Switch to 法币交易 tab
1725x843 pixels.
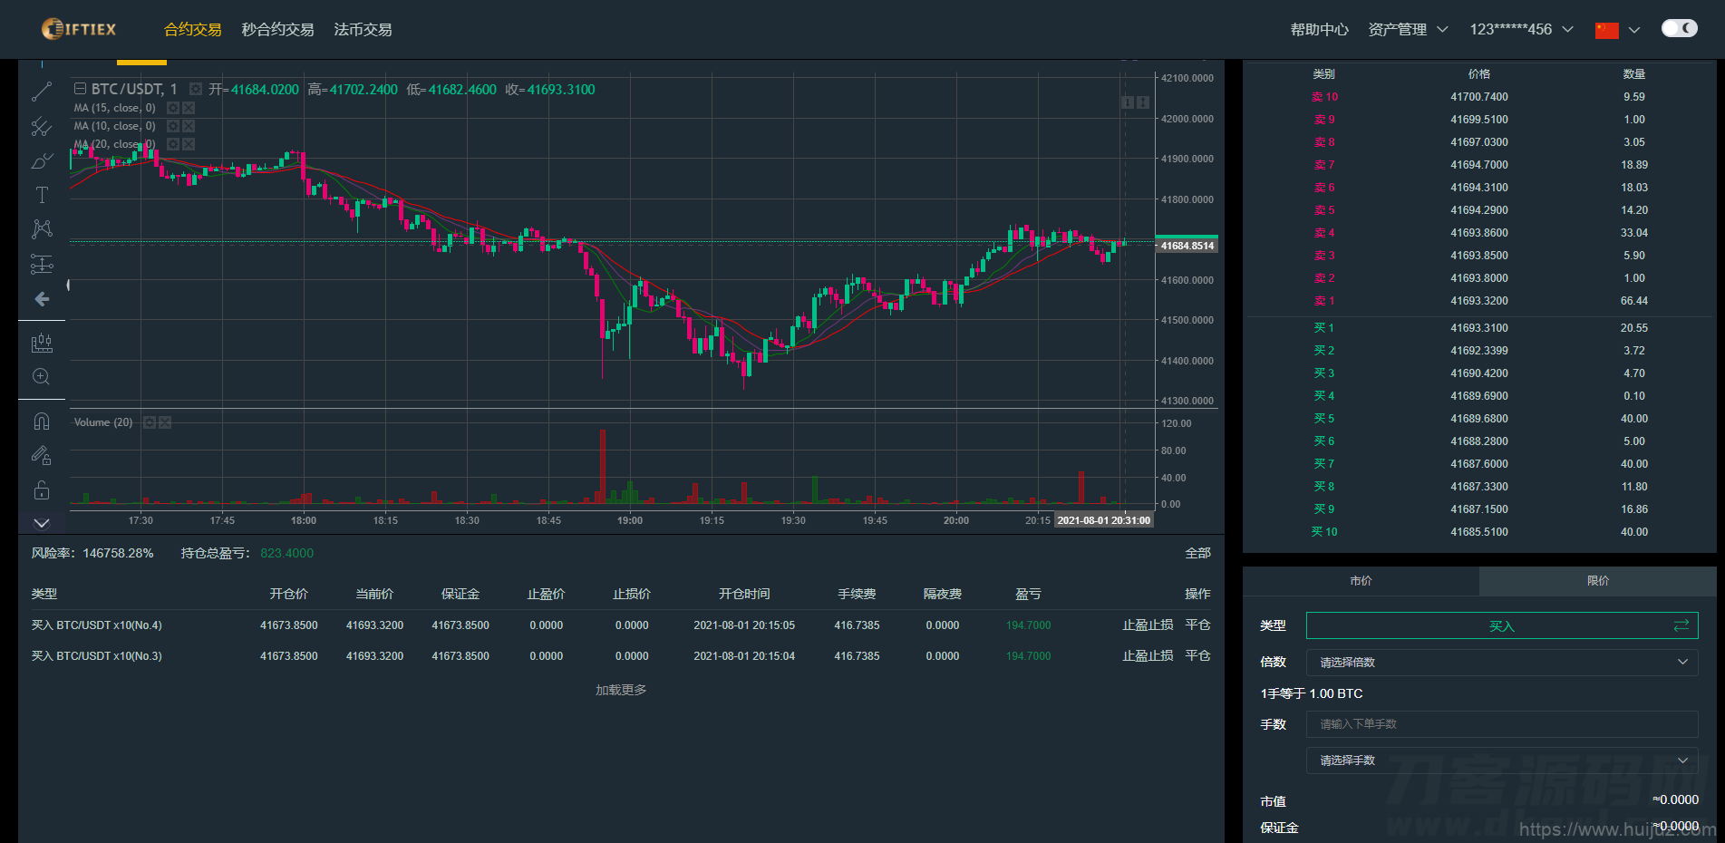[x=363, y=29]
